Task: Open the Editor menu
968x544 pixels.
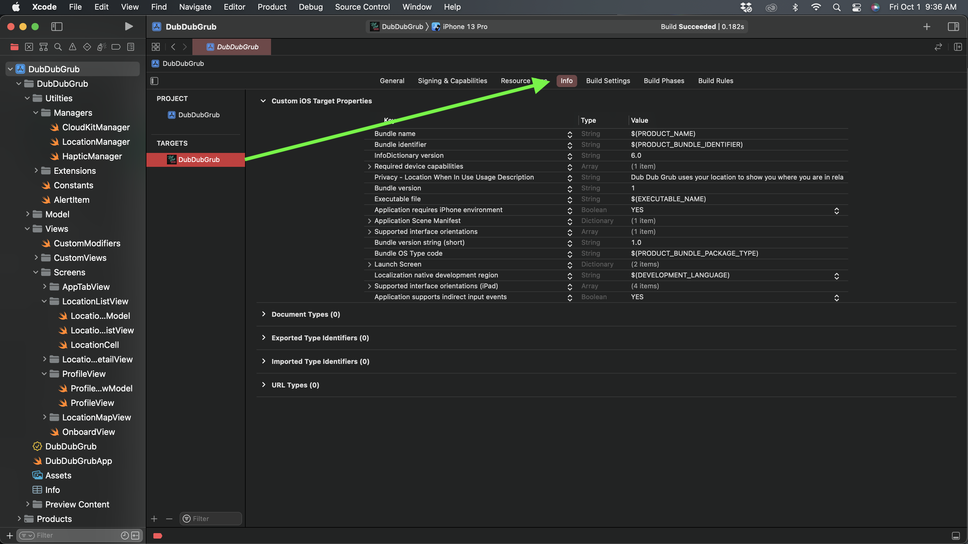Action: click(234, 7)
